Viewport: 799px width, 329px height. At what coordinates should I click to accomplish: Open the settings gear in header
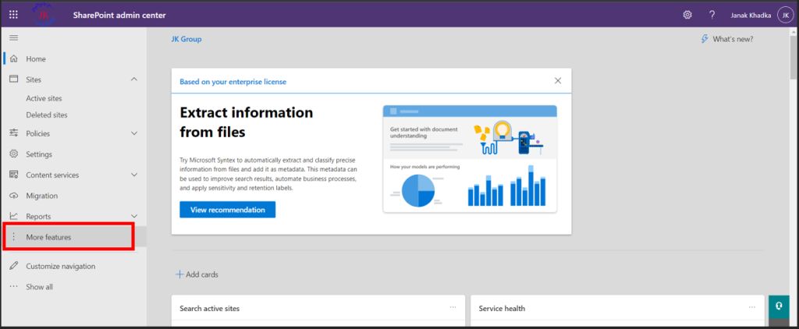coord(687,15)
